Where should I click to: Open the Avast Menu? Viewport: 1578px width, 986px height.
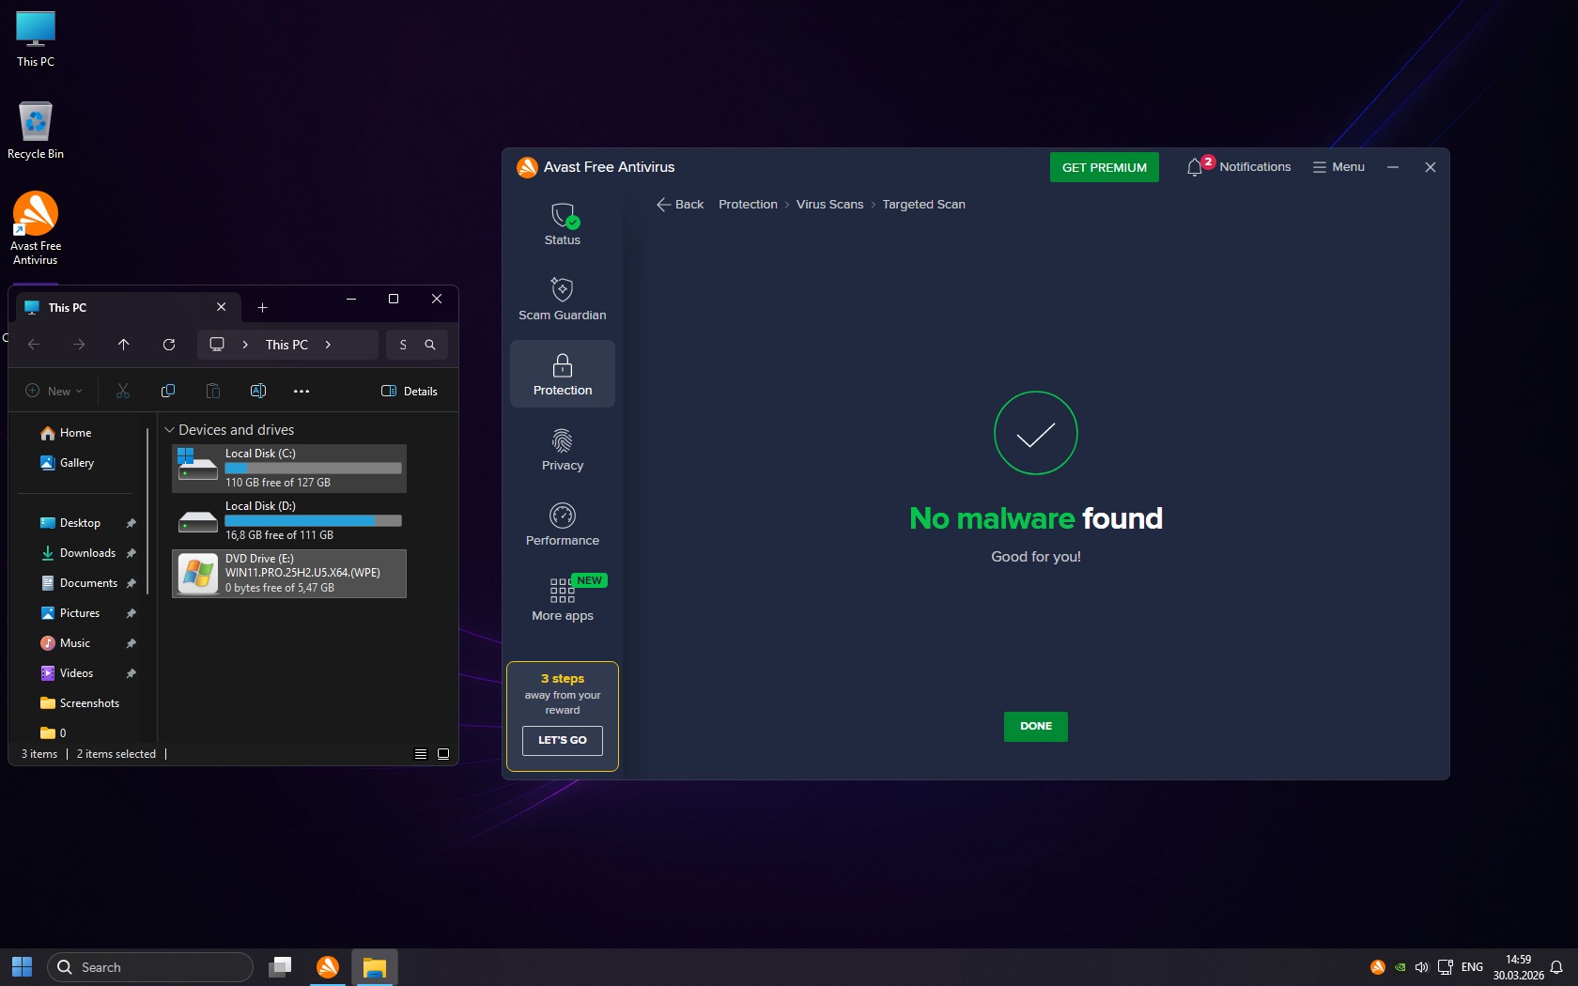pos(1338,167)
